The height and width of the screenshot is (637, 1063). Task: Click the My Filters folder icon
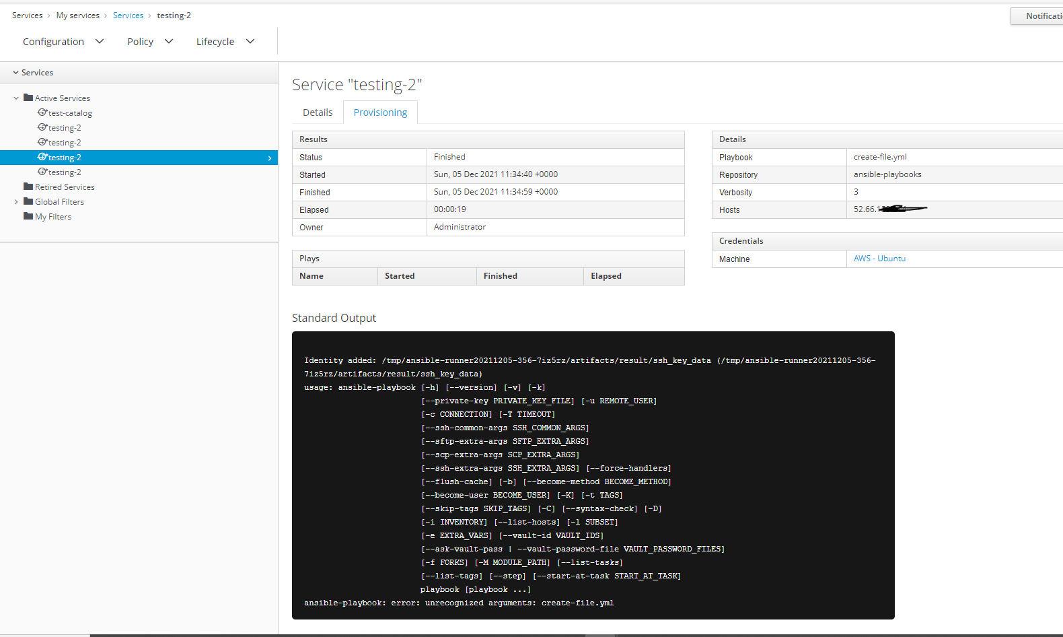tap(28, 216)
